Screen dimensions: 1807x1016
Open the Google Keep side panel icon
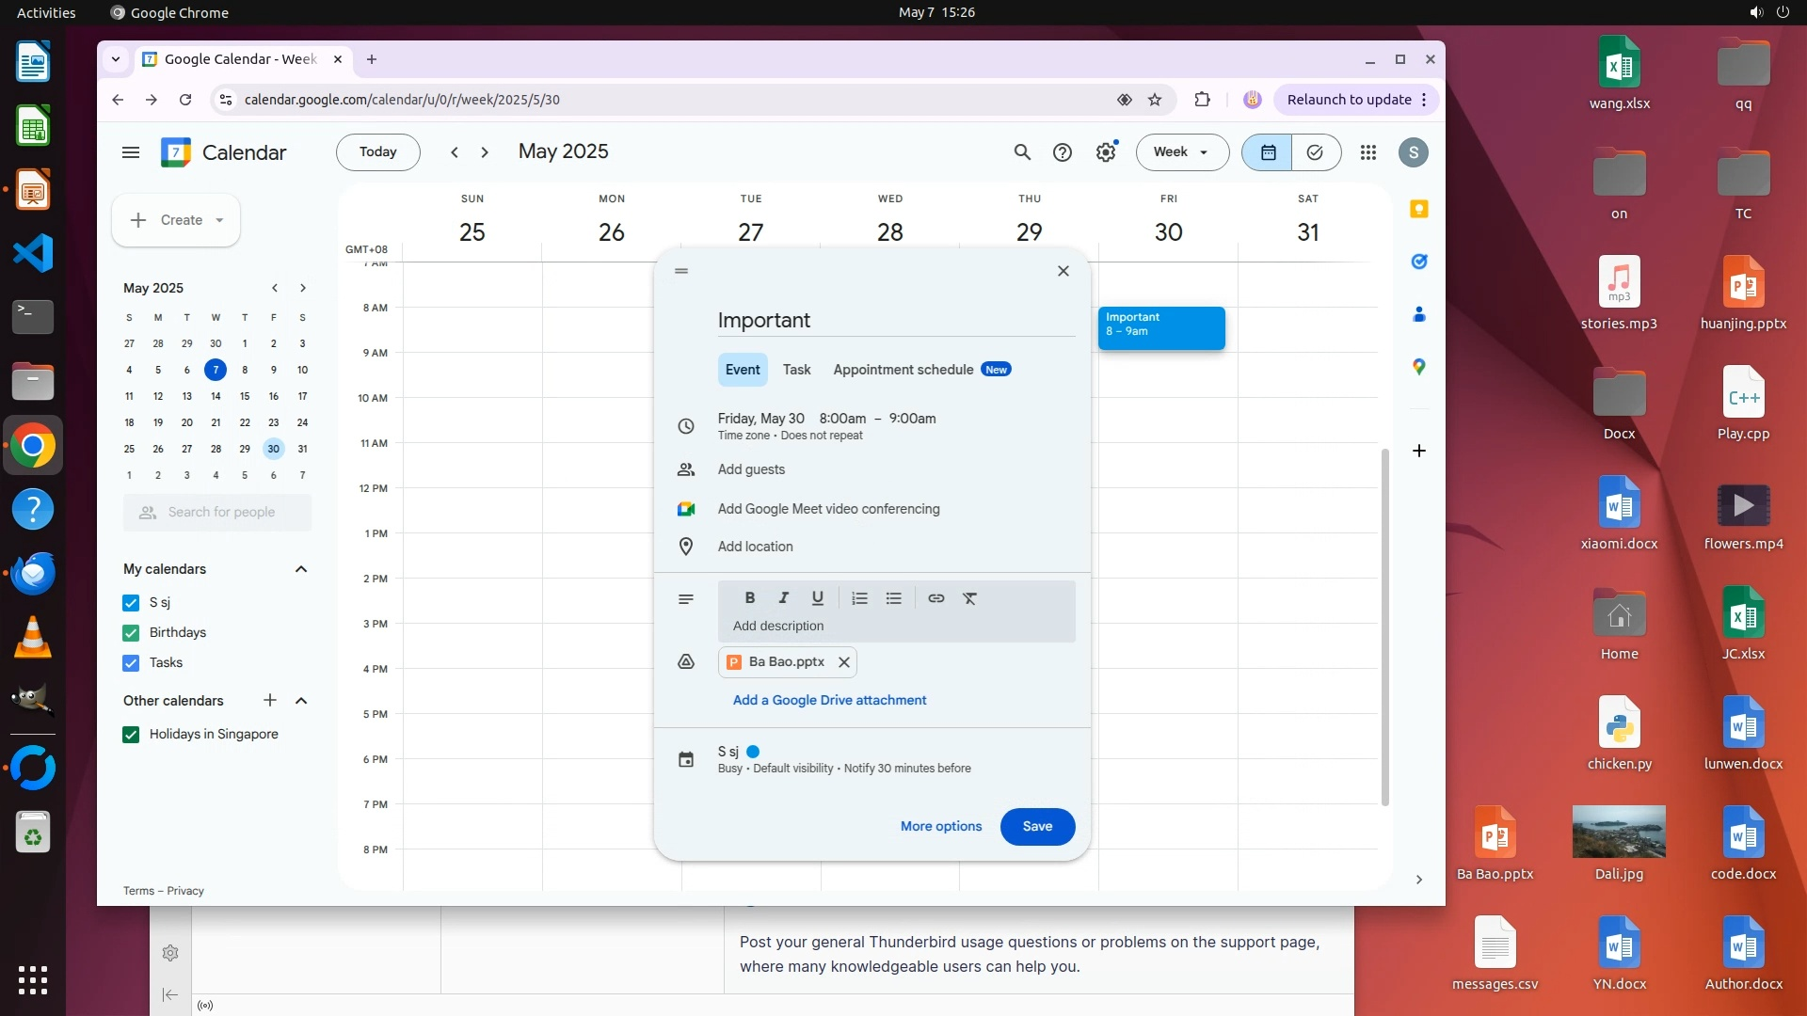pyautogui.click(x=1419, y=209)
